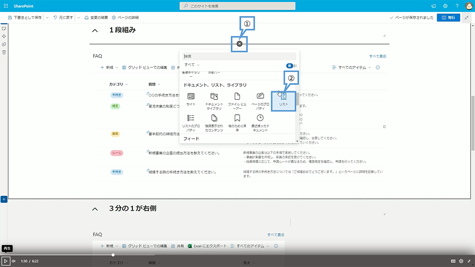The height and width of the screenshot is (267, 475).
Task: Click the video settings gear icon
Action: [461, 261]
